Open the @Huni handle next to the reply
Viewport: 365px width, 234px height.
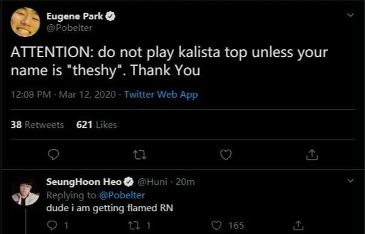152,182
